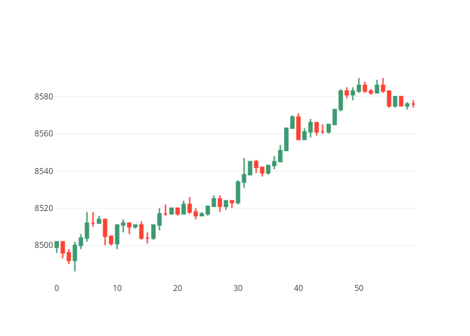The width and height of the screenshot is (470, 336).
Task: Click the 40 x-axis tick label
Action: pyautogui.click(x=298, y=288)
